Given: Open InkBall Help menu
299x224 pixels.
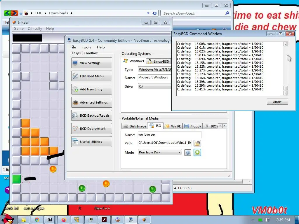Looking at the screenshot, I should pos(50,29).
